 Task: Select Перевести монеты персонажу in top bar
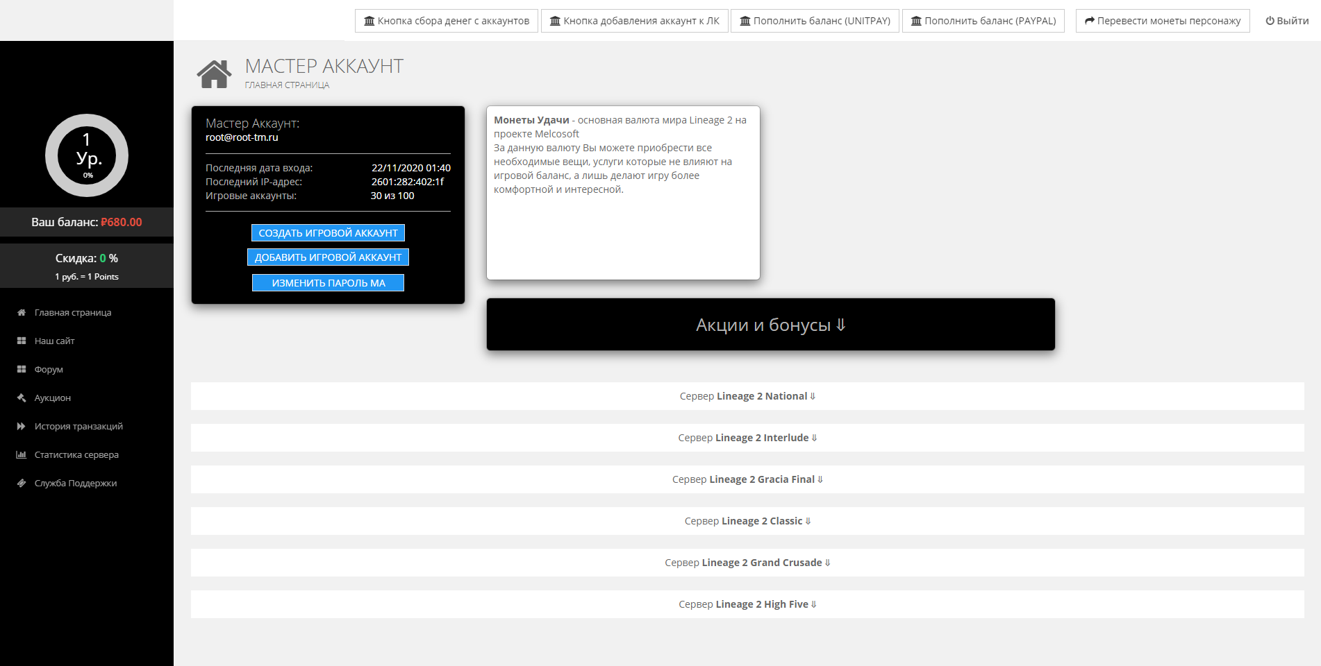(1162, 21)
